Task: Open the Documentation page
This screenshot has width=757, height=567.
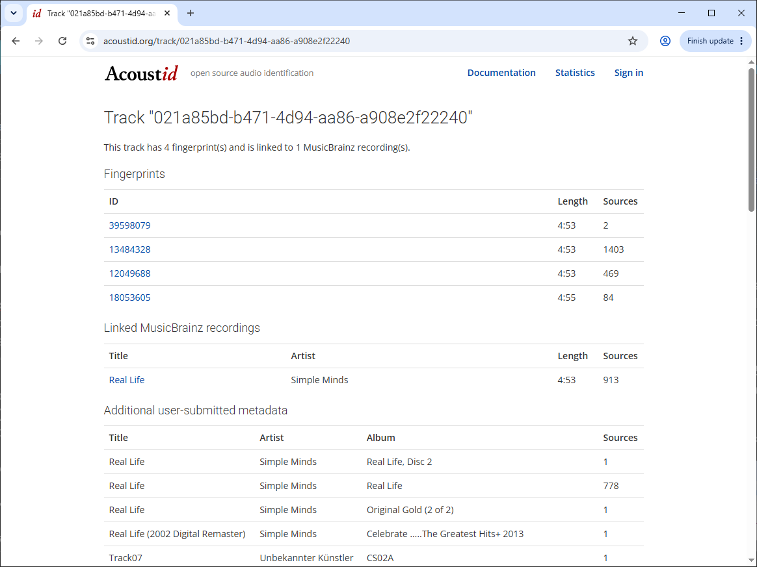Action: pyautogui.click(x=501, y=73)
